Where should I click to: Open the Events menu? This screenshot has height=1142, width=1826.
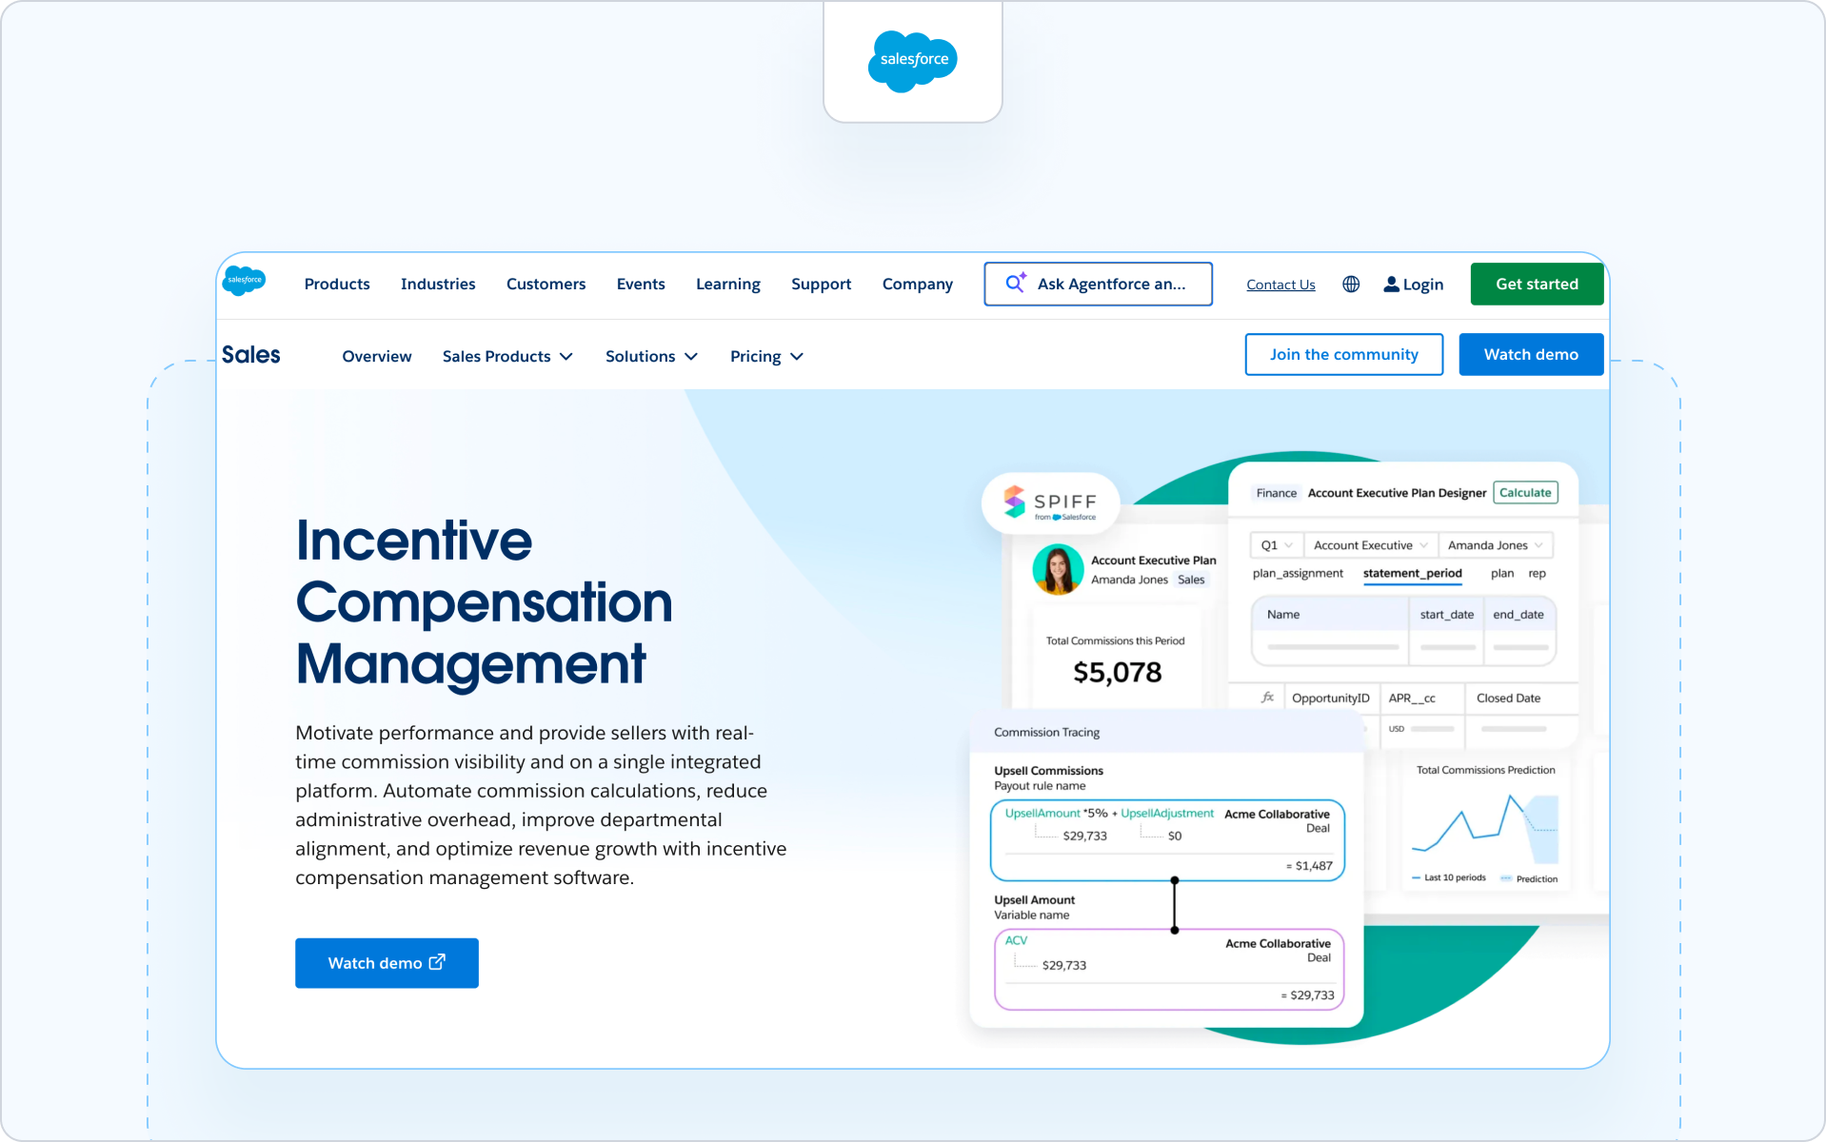point(641,285)
